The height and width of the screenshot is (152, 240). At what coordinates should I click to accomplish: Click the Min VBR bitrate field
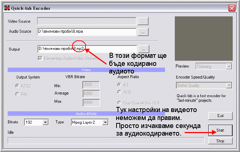click(91, 85)
